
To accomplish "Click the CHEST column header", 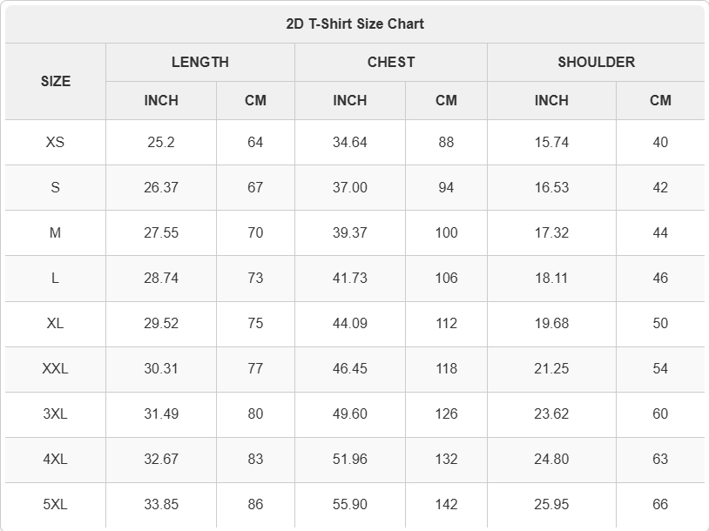I will click(x=391, y=62).
